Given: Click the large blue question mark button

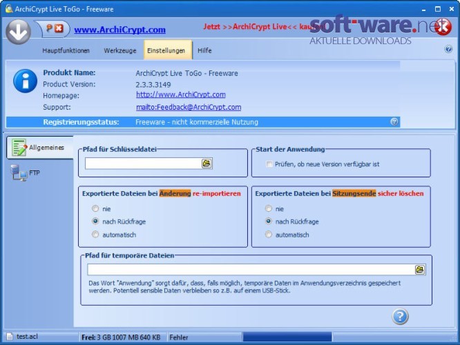Looking at the screenshot, I should click(x=400, y=316).
